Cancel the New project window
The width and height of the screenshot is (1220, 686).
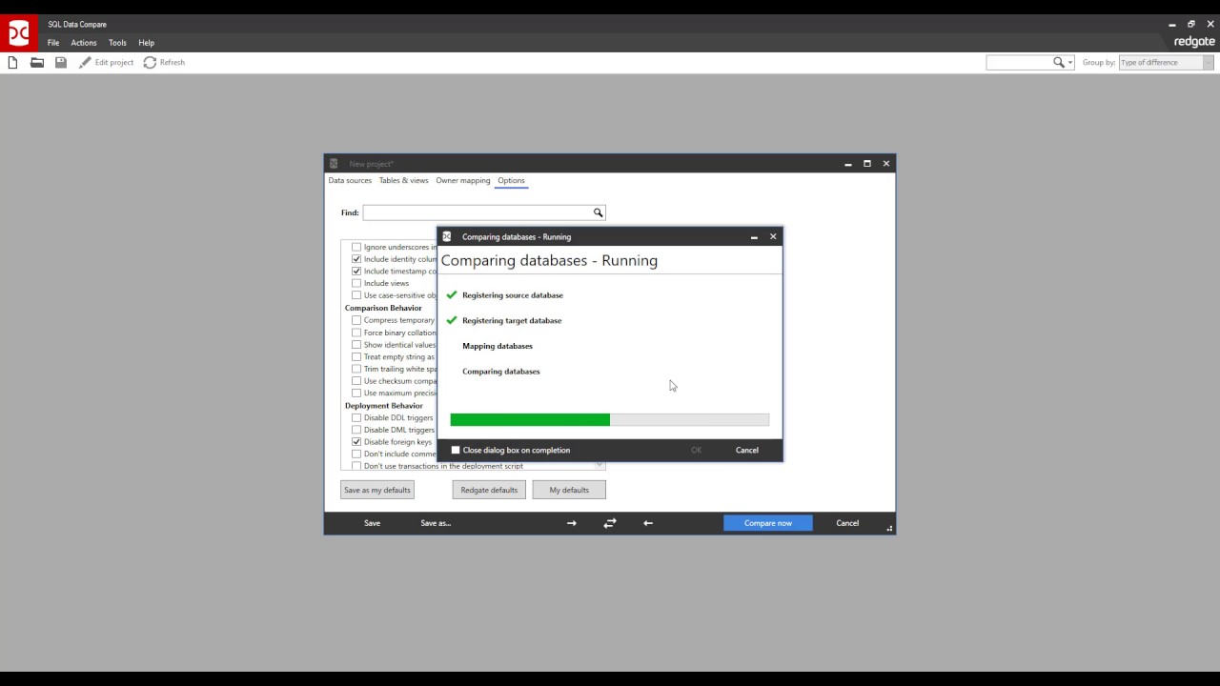pos(847,523)
